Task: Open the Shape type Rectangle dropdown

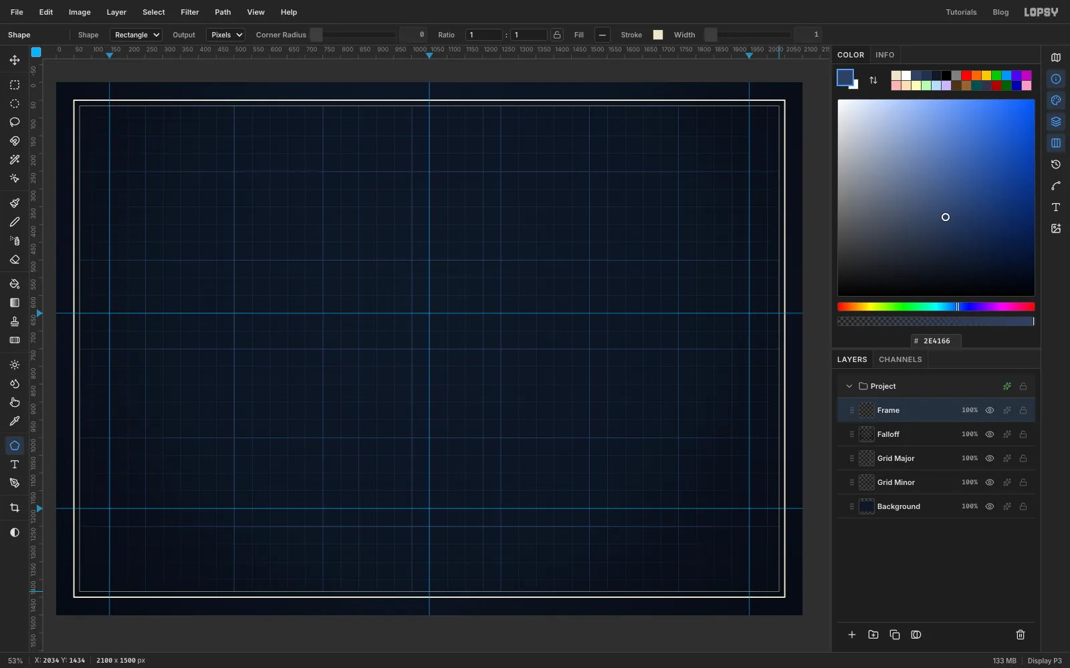Action: [x=136, y=35]
